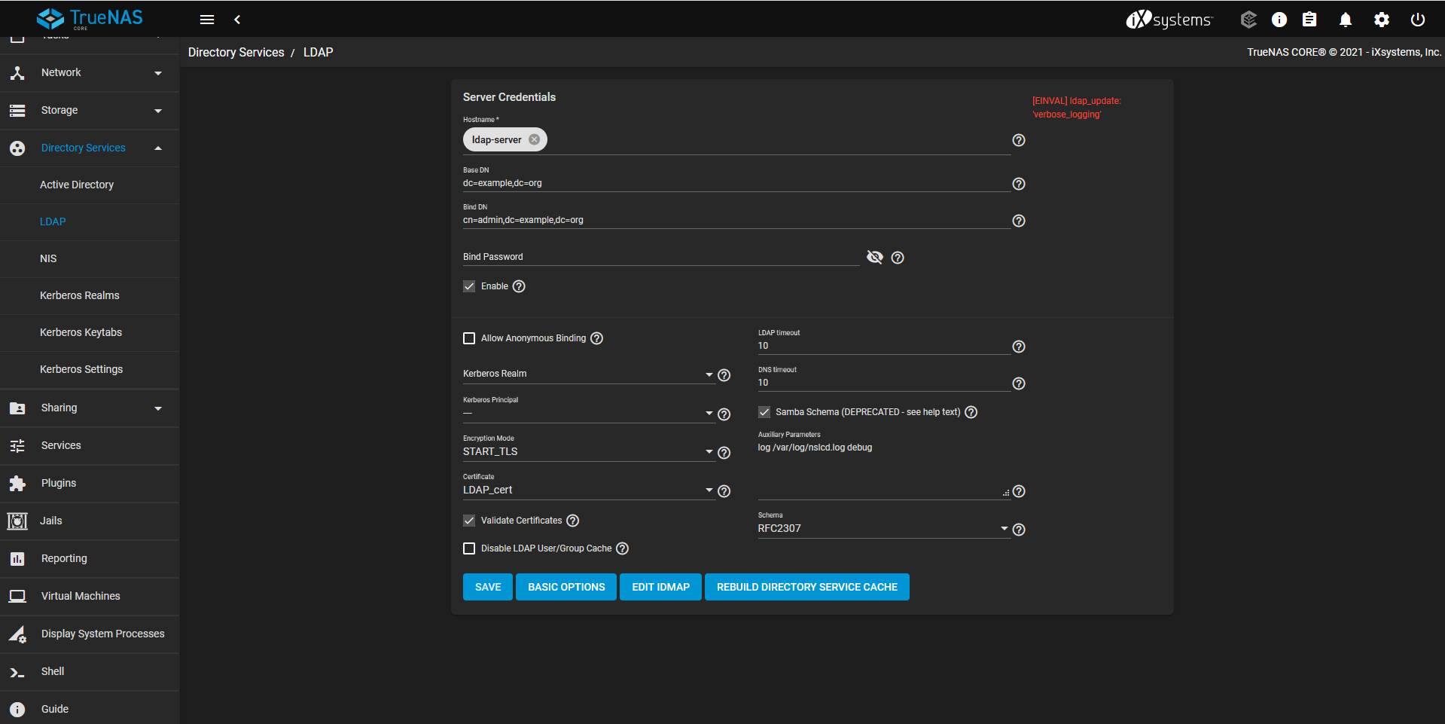The width and height of the screenshot is (1445, 724).
Task: Switch to BASIC OPTIONS
Action: 566,587
